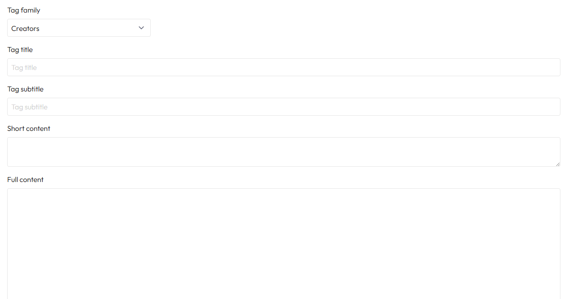Click the 'Tag family' label
564x299 pixels.
click(24, 10)
